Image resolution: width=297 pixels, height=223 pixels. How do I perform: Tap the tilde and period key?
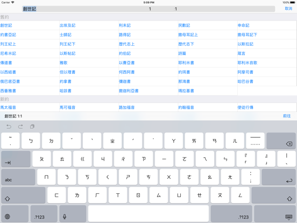coord(10,141)
